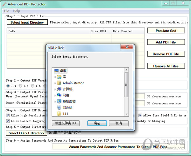Click the desktop icon in folder tree
Screen dimensions: 191x156
click(57, 71)
